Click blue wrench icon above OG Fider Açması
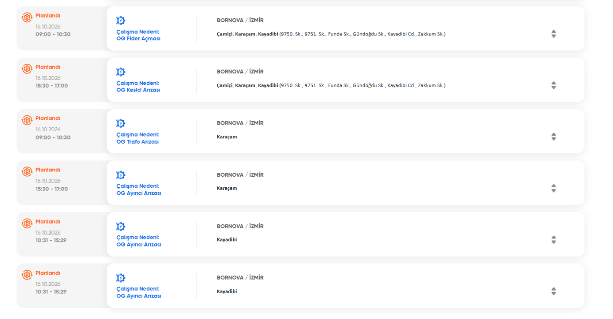This screenshot has width=613, height=319. (x=121, y=21)
